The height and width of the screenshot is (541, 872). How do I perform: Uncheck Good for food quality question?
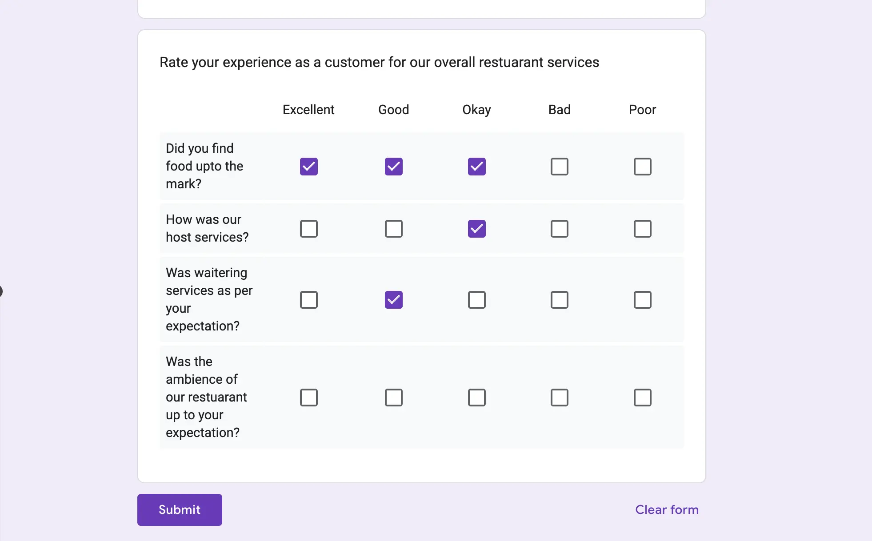click(x=393, y=167)
